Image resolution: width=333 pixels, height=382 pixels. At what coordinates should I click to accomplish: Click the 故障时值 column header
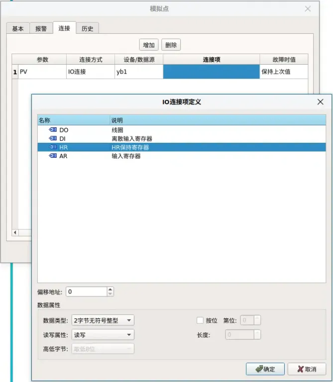click(x=284, y=60)
